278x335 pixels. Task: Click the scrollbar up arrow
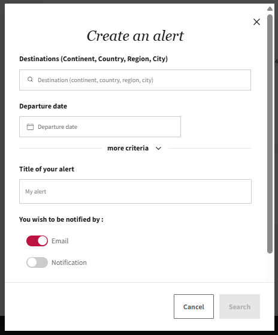tap(270, 9)
